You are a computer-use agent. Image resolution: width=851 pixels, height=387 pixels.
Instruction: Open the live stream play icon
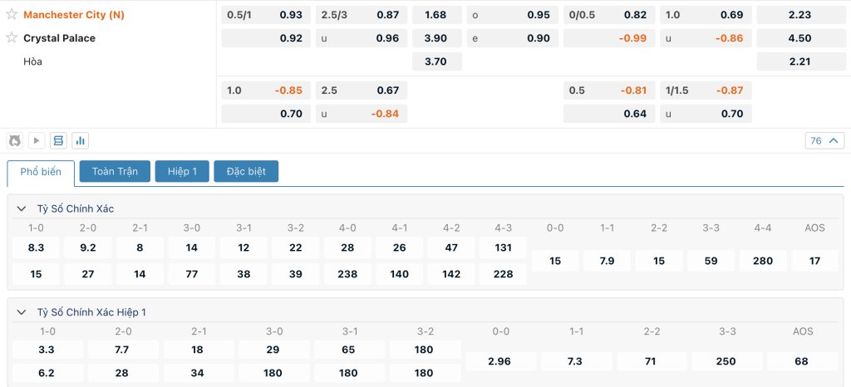tap(37, 141)
